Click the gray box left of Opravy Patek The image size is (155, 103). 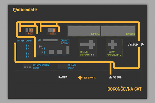click(x=63, y=66)
